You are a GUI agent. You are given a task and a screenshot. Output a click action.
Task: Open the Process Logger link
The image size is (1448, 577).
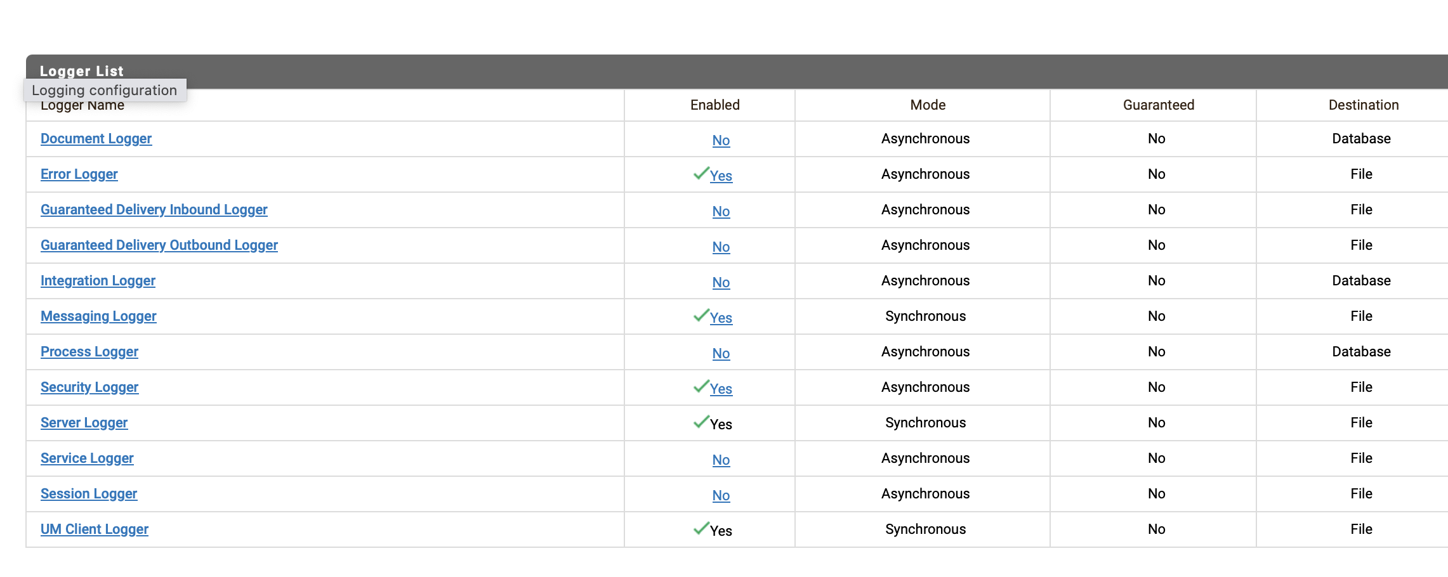pos(89,351)
